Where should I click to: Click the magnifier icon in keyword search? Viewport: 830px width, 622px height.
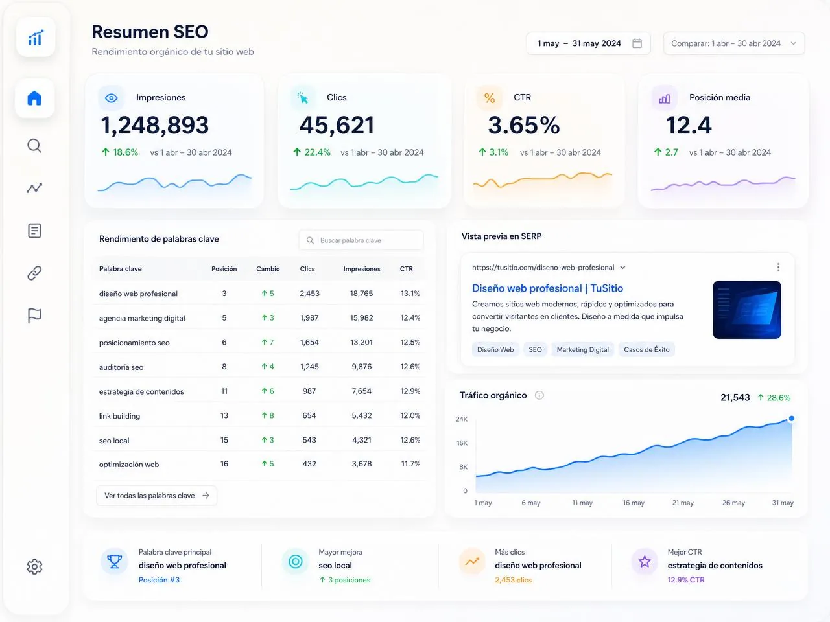pos(310,240)
